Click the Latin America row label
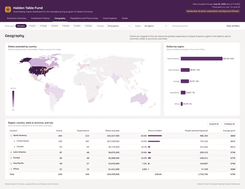Viewport: 245px width, 189px height. pos(20,152)
